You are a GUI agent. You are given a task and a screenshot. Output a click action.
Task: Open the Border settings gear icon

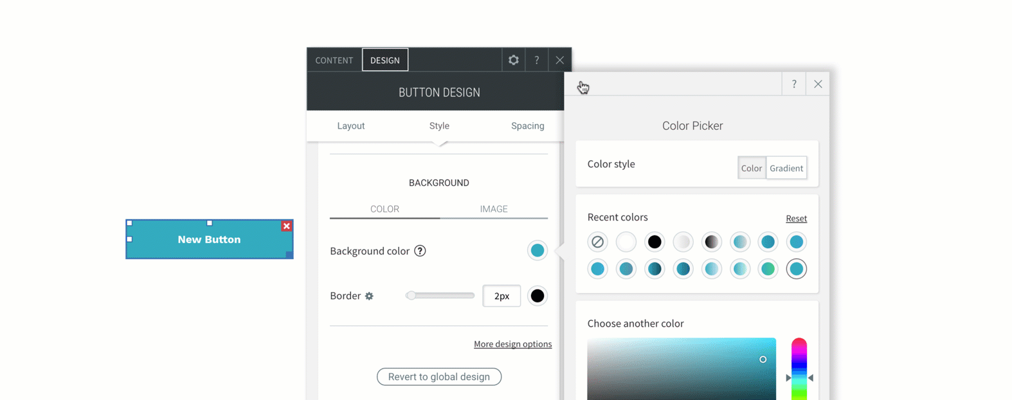tap(369, 296)
